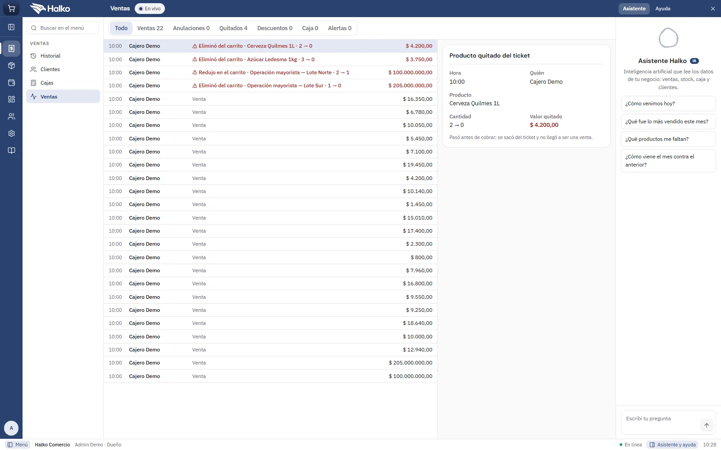Open Historial in sidebar menu
Screen dimensions: 721x450
point(63,56)
